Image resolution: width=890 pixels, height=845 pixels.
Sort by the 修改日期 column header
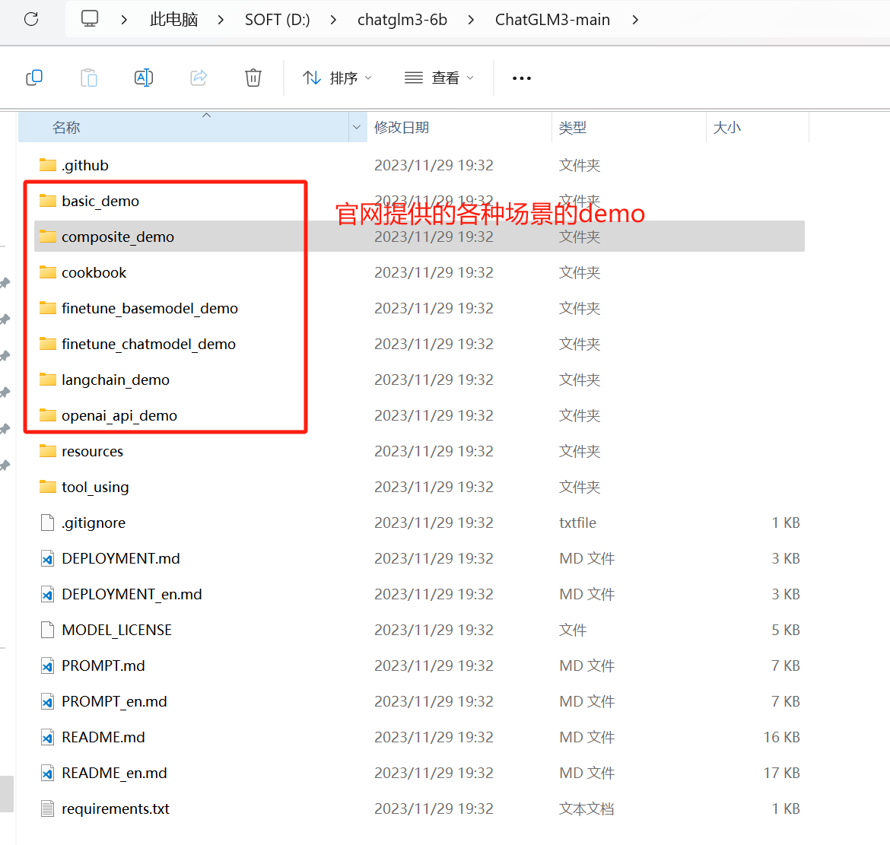402,127
